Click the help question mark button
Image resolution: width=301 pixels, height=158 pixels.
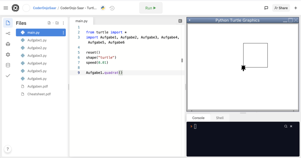click(8, 149)
